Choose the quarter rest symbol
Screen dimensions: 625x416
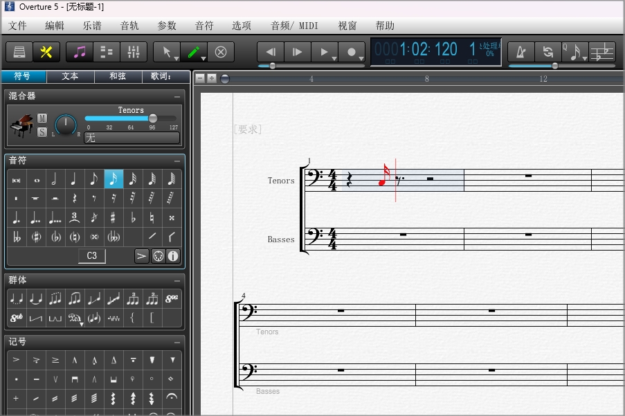tap(74, 199)
